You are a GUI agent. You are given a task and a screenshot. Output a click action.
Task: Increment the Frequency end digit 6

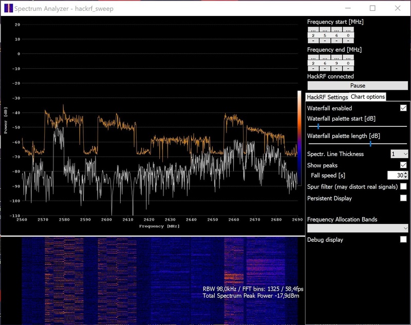(x=325, y=58)
